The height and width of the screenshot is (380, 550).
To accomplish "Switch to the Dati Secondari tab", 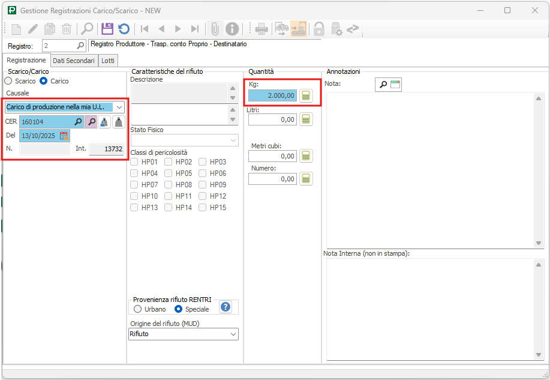I will pyautogui.click(x=73, y=61).
